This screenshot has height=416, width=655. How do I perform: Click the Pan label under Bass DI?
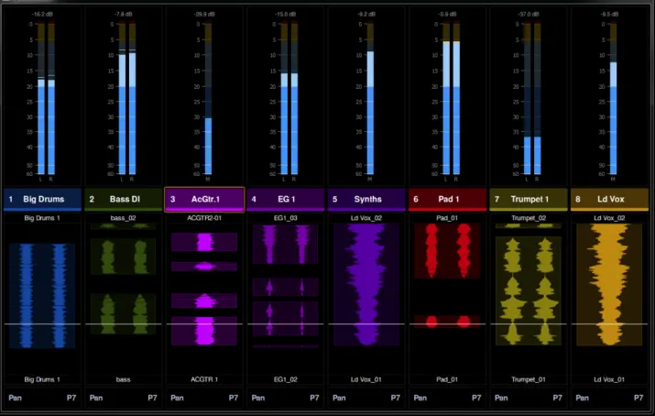tap(96, 398)
